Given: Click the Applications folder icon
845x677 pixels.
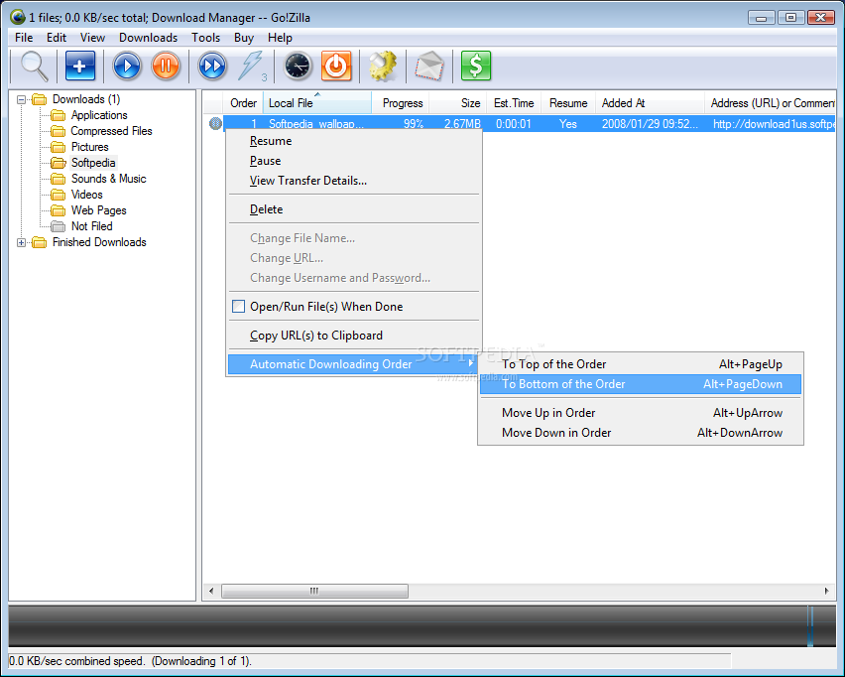Looking at the screenshot, I should click(x=58, y=115).
